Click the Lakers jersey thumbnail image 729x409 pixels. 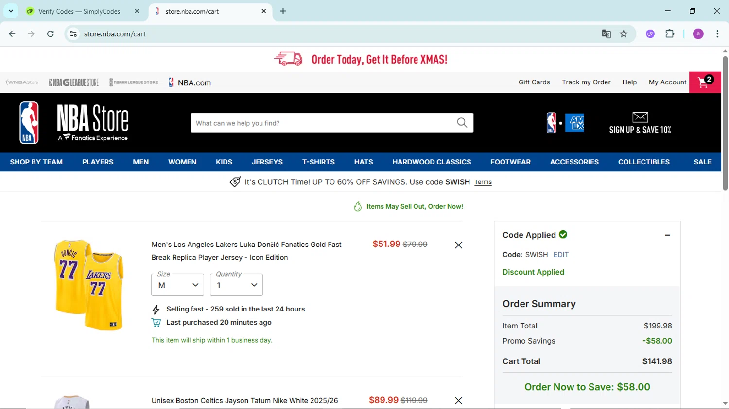(89, 285)
